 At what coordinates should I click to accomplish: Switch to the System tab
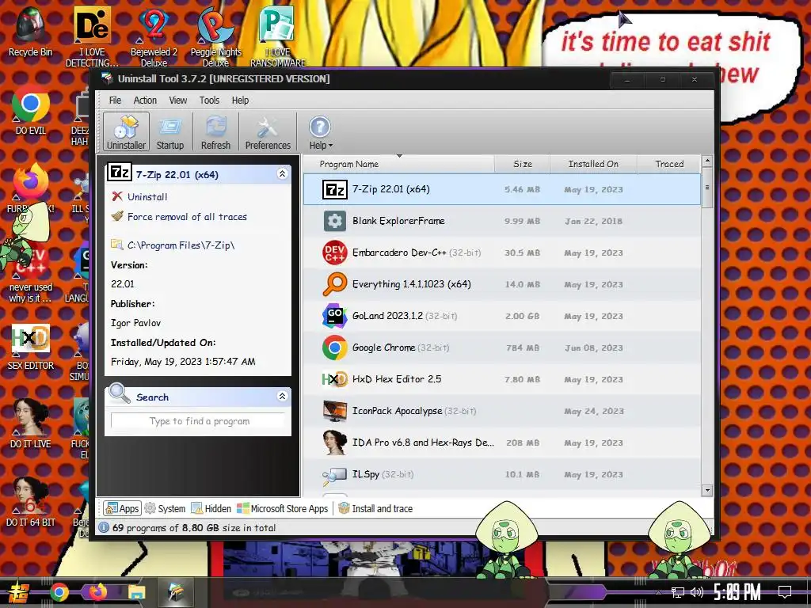pyautogui.click(x=165, y=509)
